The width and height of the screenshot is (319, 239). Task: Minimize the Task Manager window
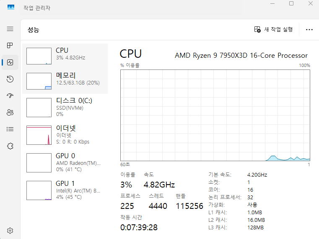[x=272, y=3]
